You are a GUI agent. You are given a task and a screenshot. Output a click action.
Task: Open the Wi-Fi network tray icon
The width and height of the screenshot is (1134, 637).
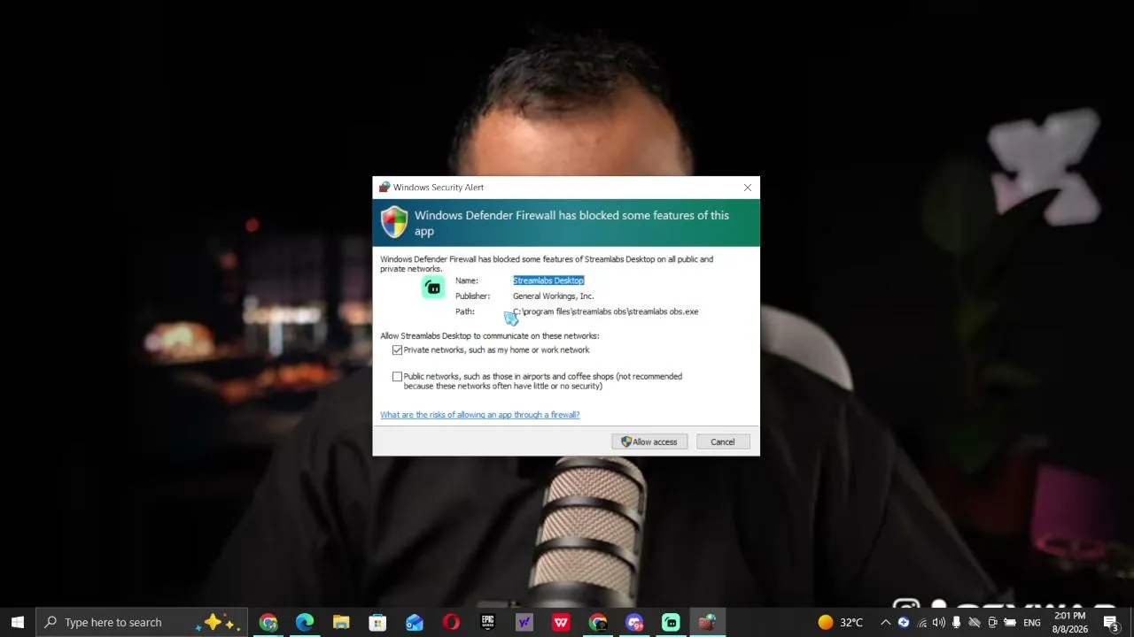tap(921, 622)
